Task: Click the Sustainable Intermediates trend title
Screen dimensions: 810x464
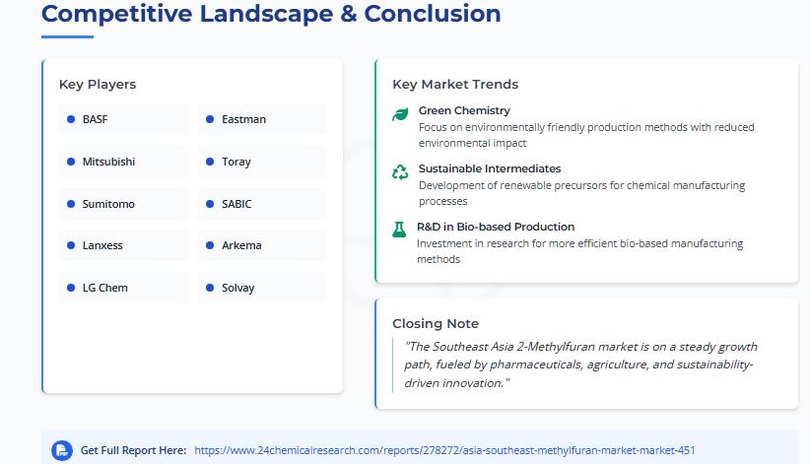Action: tap(490, 168)
